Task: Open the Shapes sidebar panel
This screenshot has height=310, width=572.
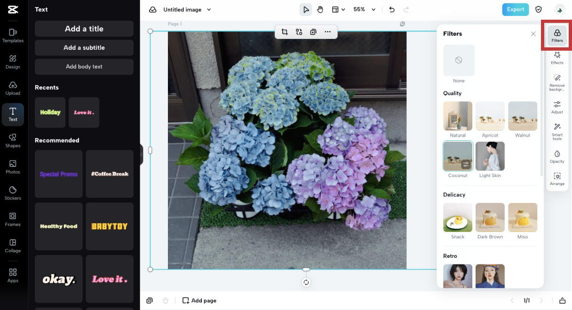Action: (x=13, y=141)
